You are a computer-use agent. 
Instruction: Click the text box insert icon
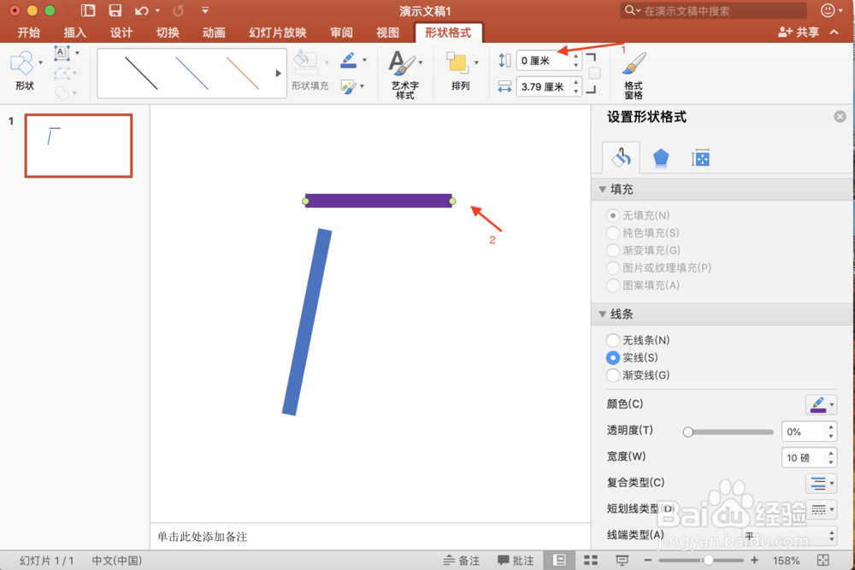[x=62, y=53]
